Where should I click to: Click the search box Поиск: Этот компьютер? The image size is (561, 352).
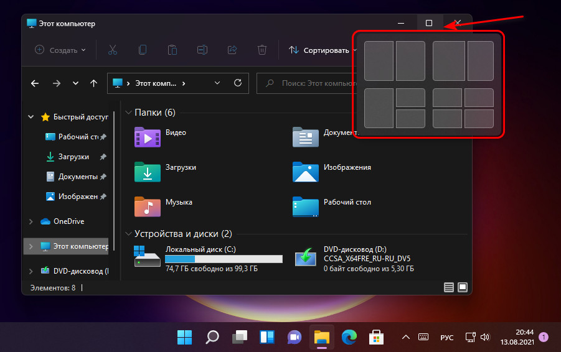307,83
